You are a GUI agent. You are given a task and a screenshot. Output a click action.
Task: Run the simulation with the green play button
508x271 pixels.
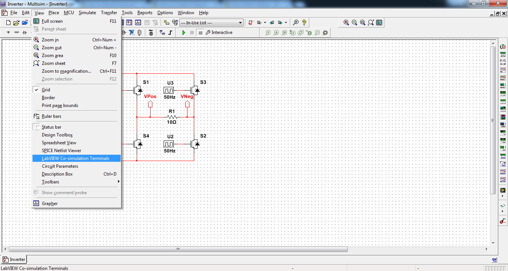coord(183,32)
